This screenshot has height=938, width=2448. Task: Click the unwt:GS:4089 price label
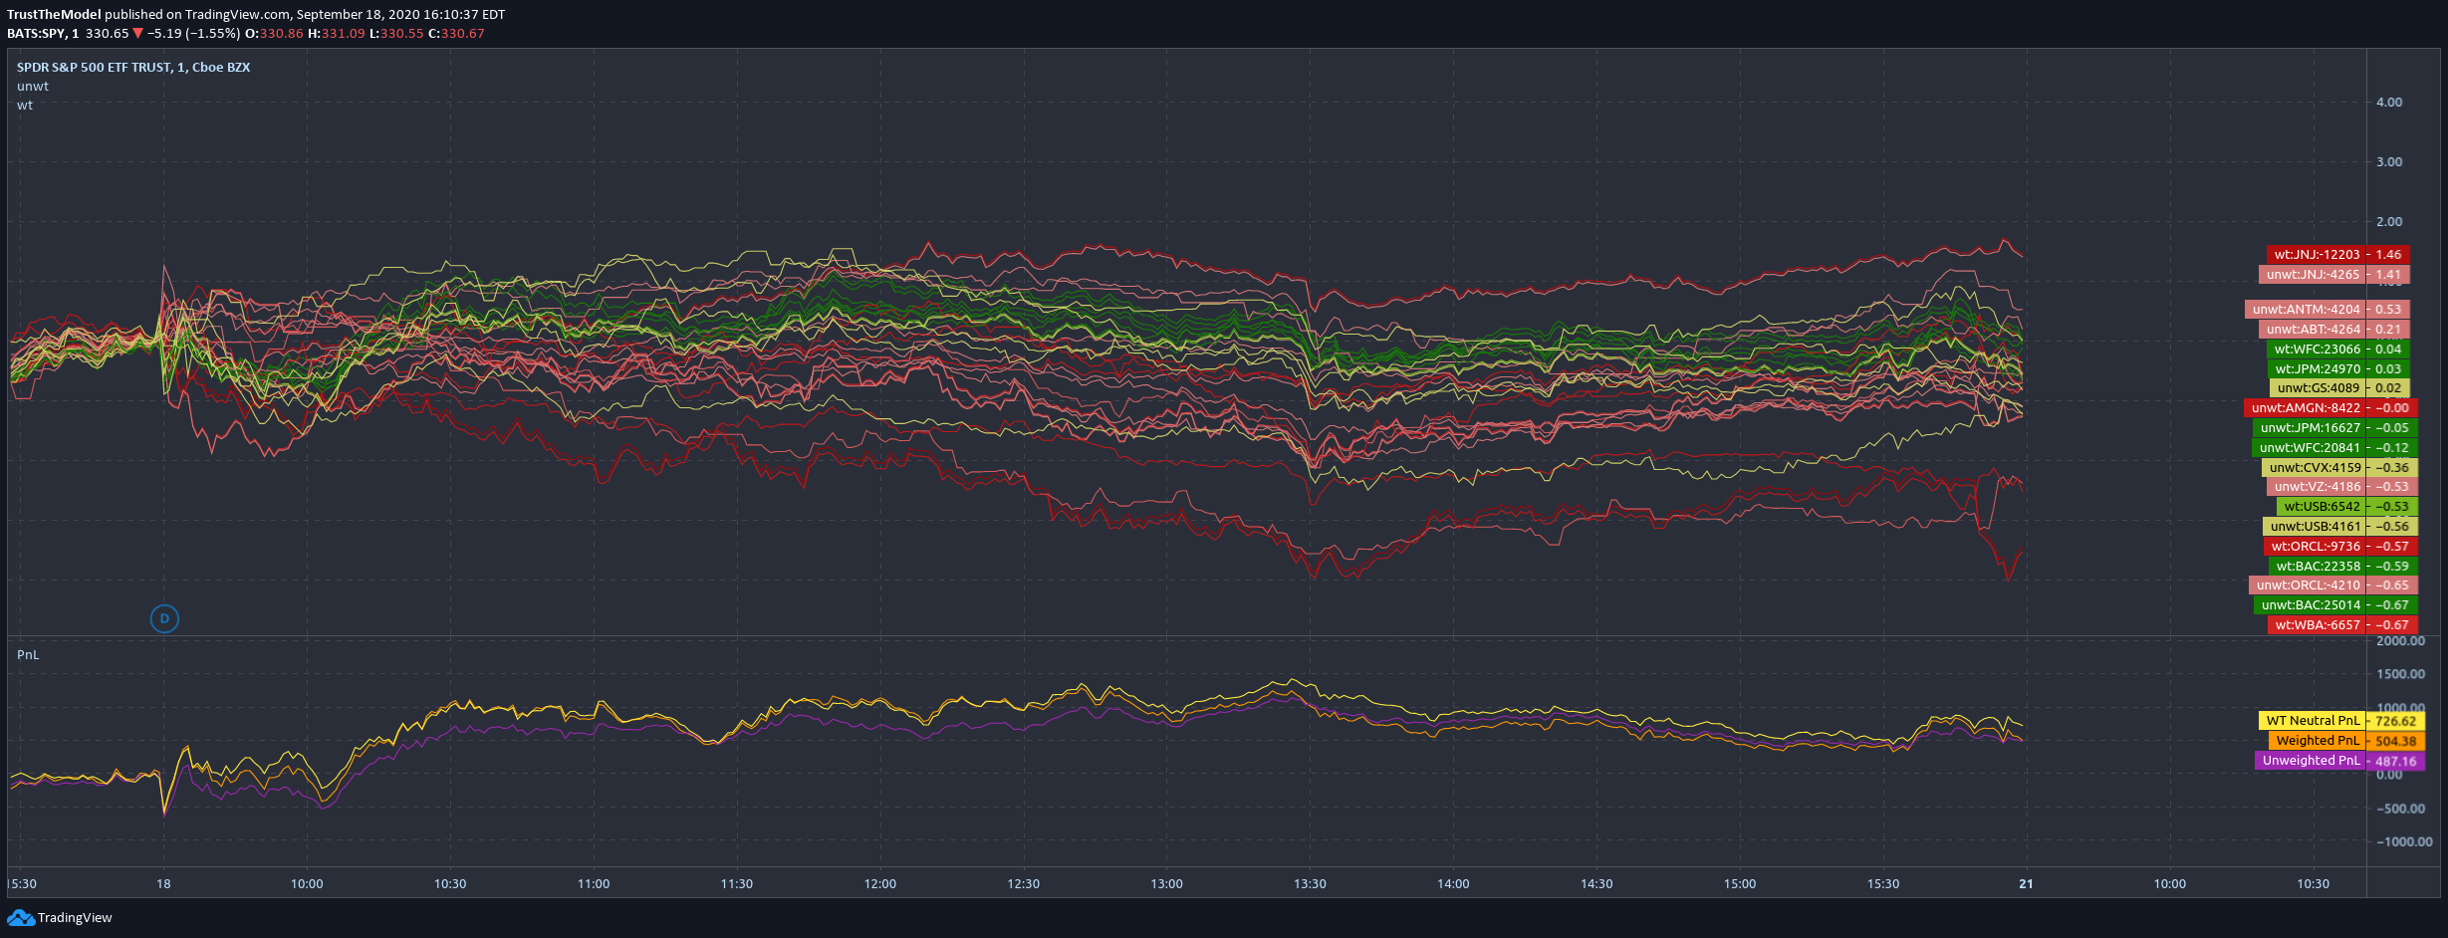(x=2338, y=387)
